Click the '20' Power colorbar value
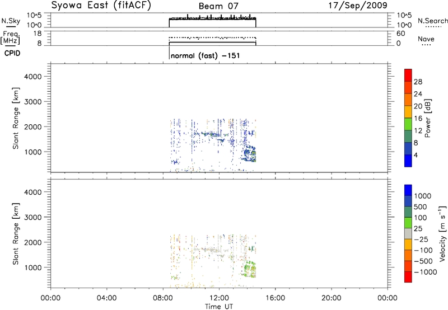Viewport: 448px width, 310px height. click(418, 106)
